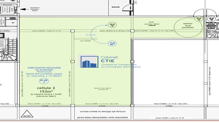Click the "+1m environ" annotation

90,35
